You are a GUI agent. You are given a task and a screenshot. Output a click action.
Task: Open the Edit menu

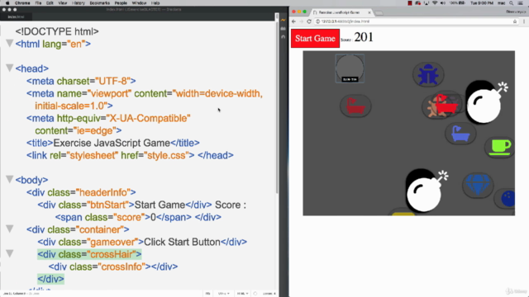[x=50, y=2]
